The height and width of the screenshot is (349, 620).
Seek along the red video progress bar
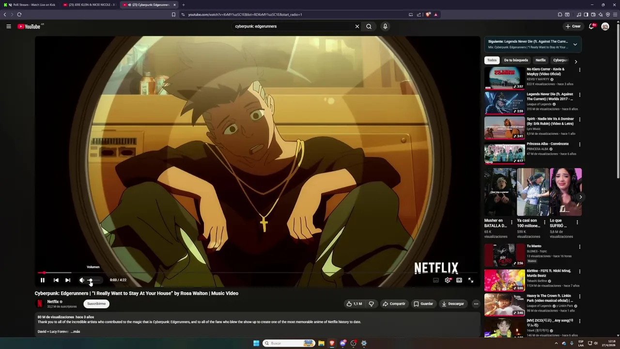click(x=257, y=273)
